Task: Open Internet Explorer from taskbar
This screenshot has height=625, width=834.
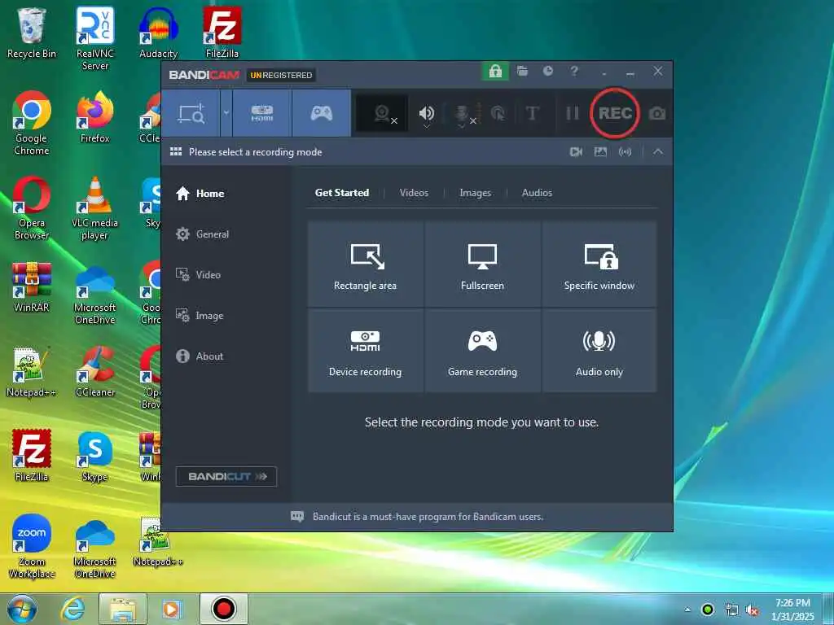Action: coord(72,609)
